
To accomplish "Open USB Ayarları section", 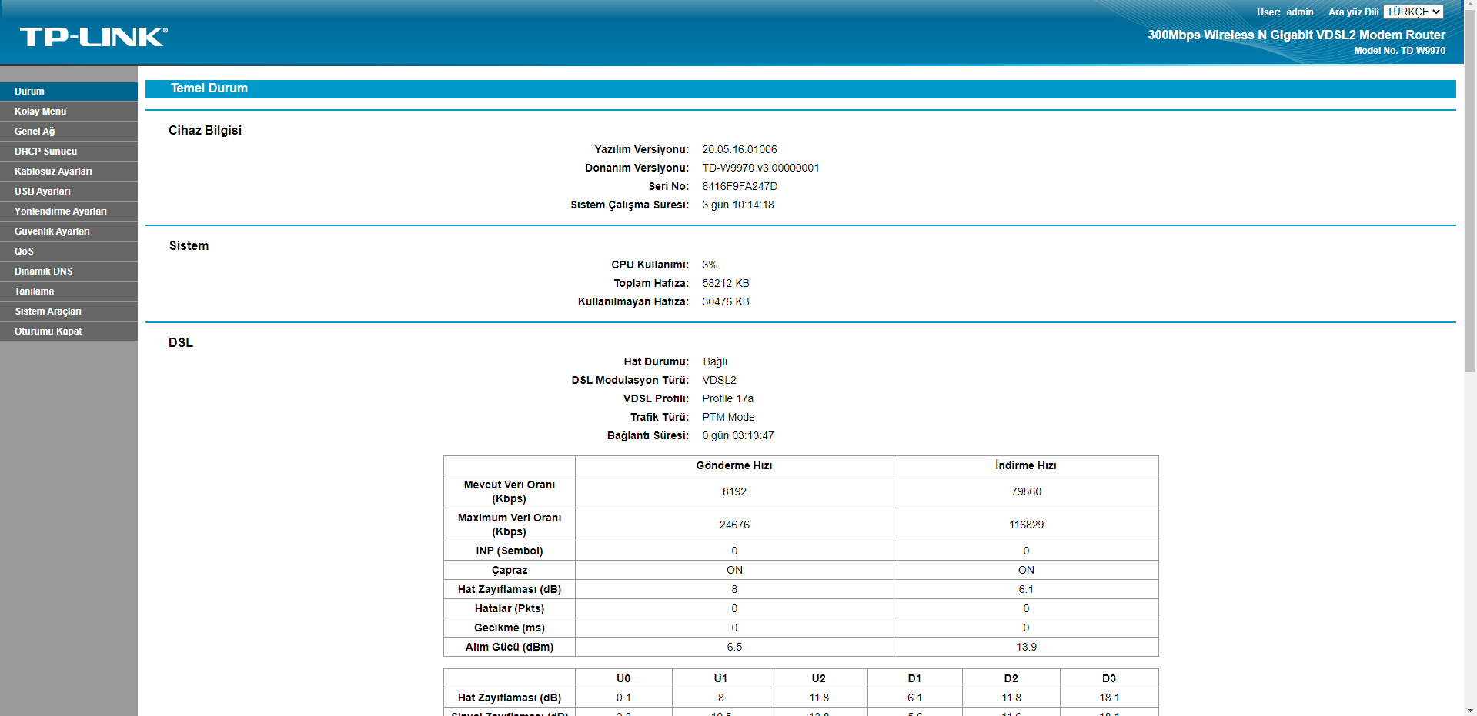I will 69,191.
